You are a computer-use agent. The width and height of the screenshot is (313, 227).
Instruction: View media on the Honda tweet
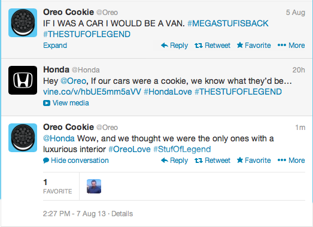coord(66,103)
